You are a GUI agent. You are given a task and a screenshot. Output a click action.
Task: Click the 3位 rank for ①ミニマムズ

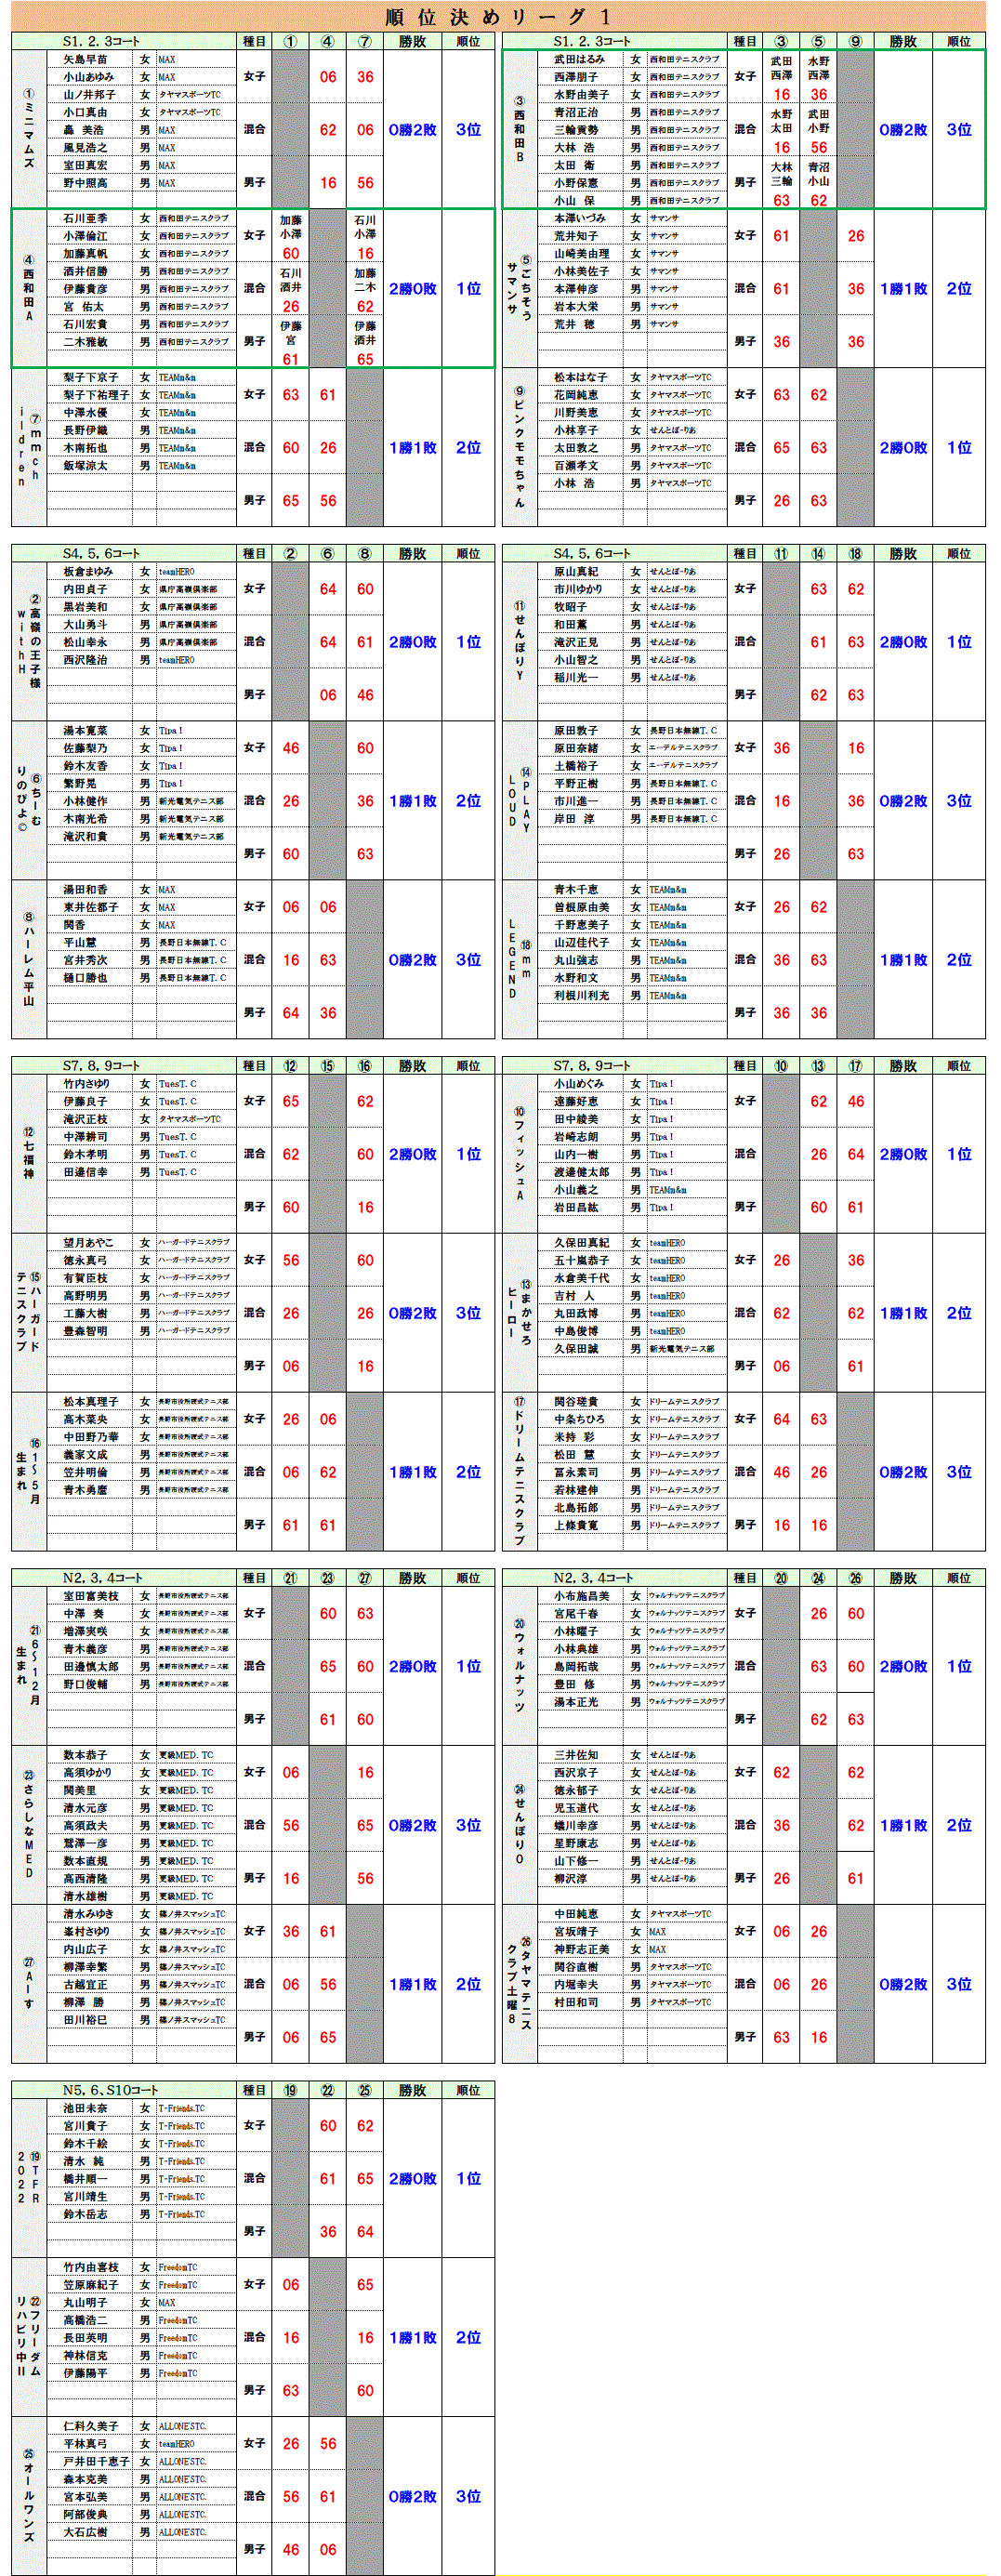468,130
